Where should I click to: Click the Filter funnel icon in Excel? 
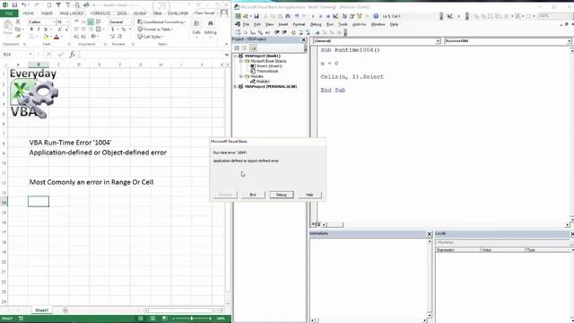[x=58, y=4]
